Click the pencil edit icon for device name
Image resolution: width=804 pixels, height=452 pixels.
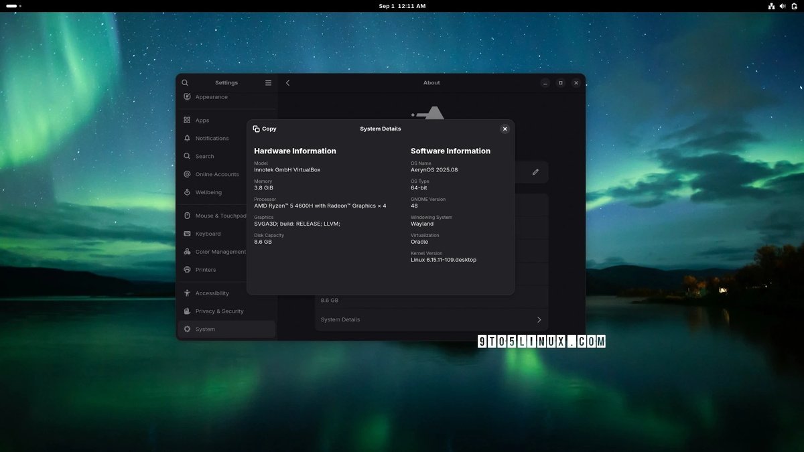535,172
